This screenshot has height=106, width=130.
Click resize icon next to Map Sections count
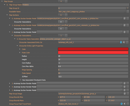click(x=66, y=15)
